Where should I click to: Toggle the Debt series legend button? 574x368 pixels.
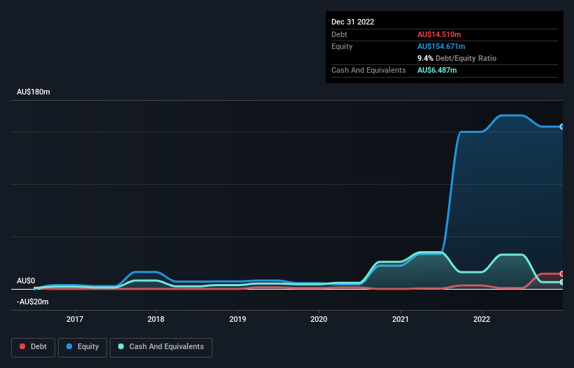(33, 347)
